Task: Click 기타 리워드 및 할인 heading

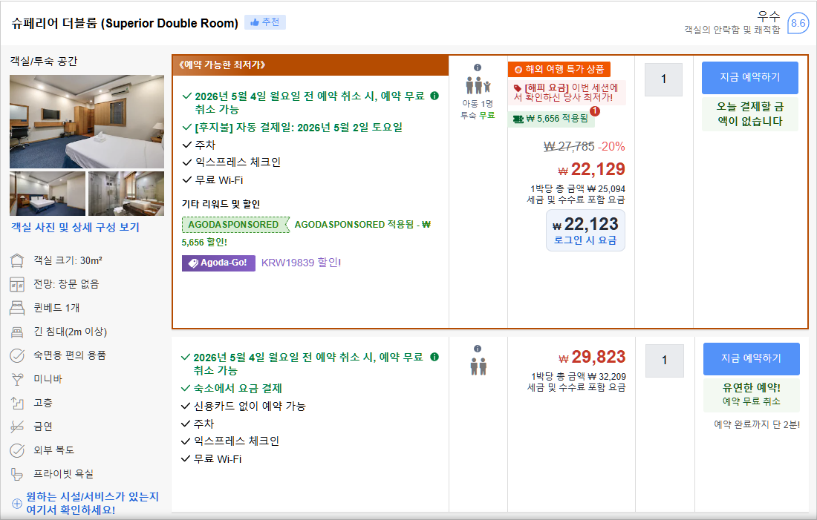Action: (221, 204)
